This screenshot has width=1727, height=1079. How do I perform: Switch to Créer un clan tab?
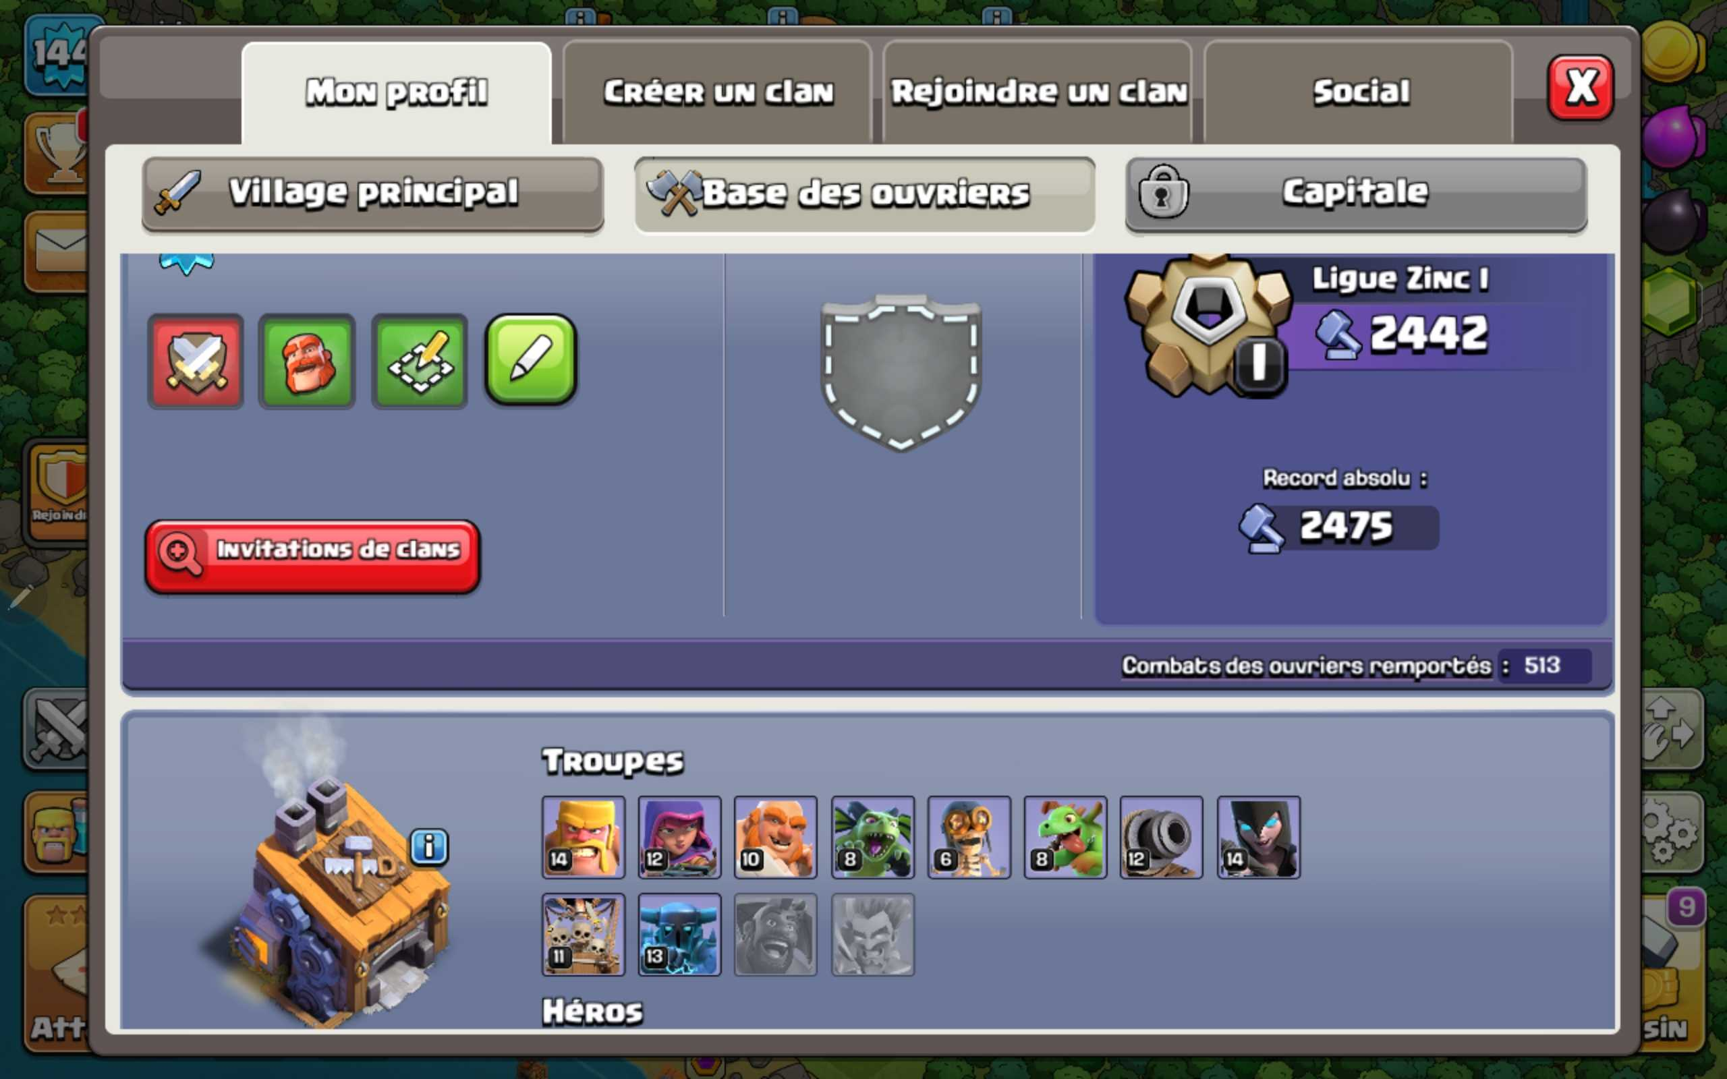click(x=717, y=92)
